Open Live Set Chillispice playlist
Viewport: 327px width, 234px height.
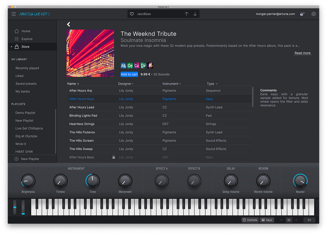[29, 128]
